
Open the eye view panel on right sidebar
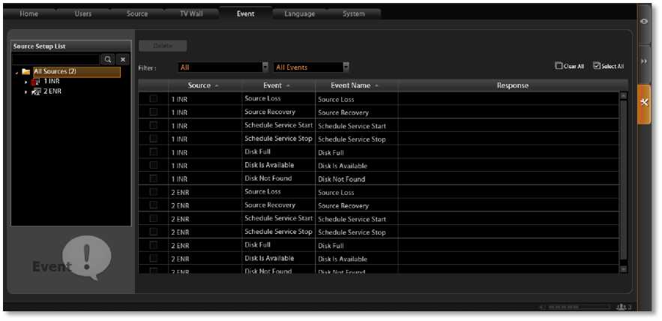coord(644,22)
